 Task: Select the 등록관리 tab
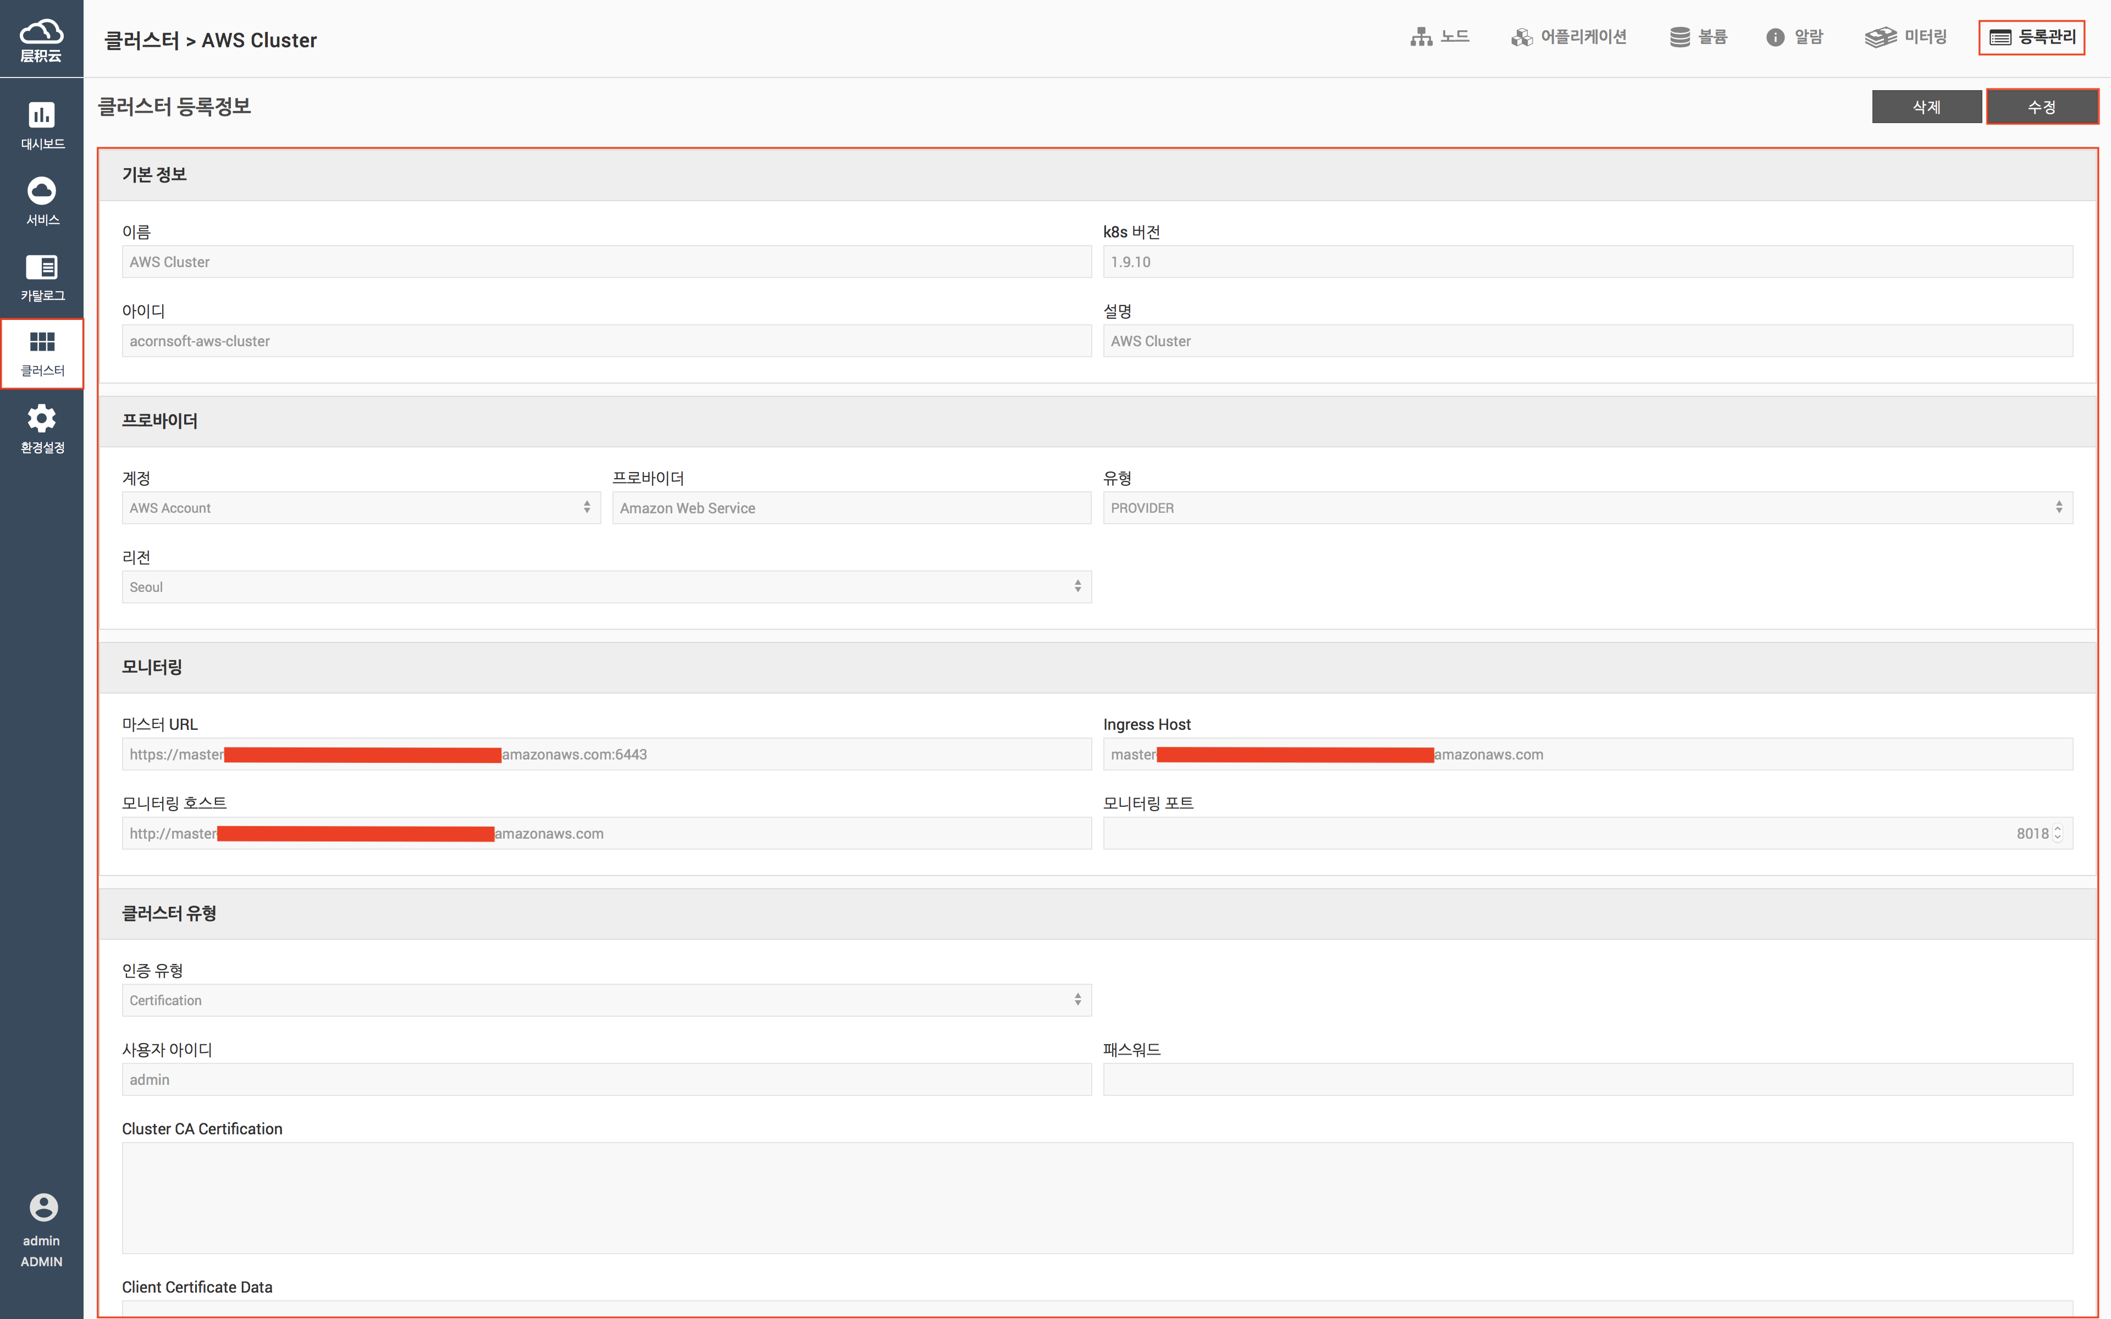[2032, 37]
